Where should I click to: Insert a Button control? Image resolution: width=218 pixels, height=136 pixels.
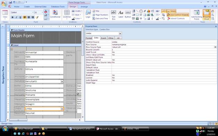coord(128,15)
